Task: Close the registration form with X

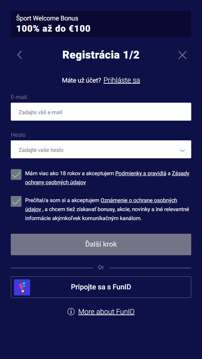Action: click(182, 55)
